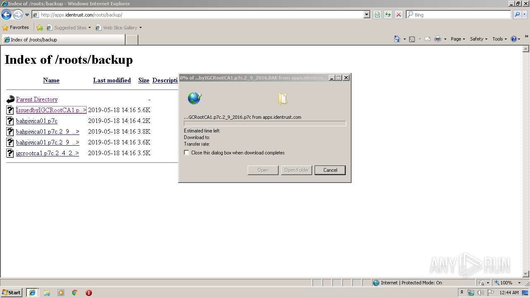
Task: Click the Refresh page icon
Action: pos(388,15)
